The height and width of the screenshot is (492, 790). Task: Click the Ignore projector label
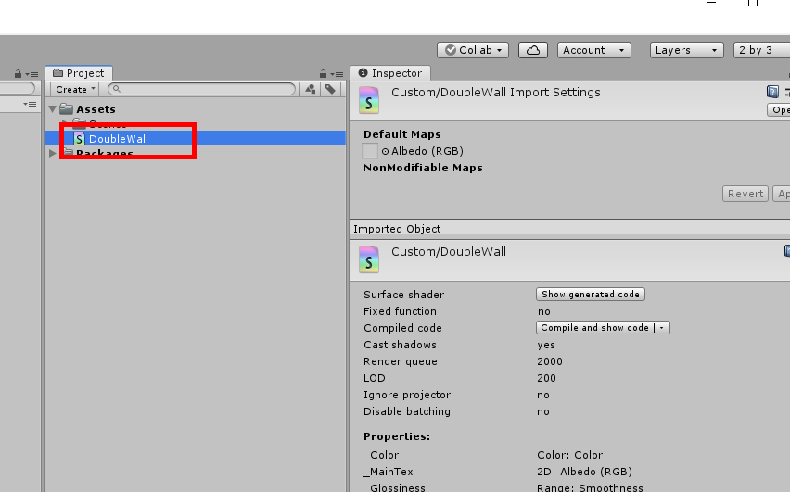(x=406, y=395)
